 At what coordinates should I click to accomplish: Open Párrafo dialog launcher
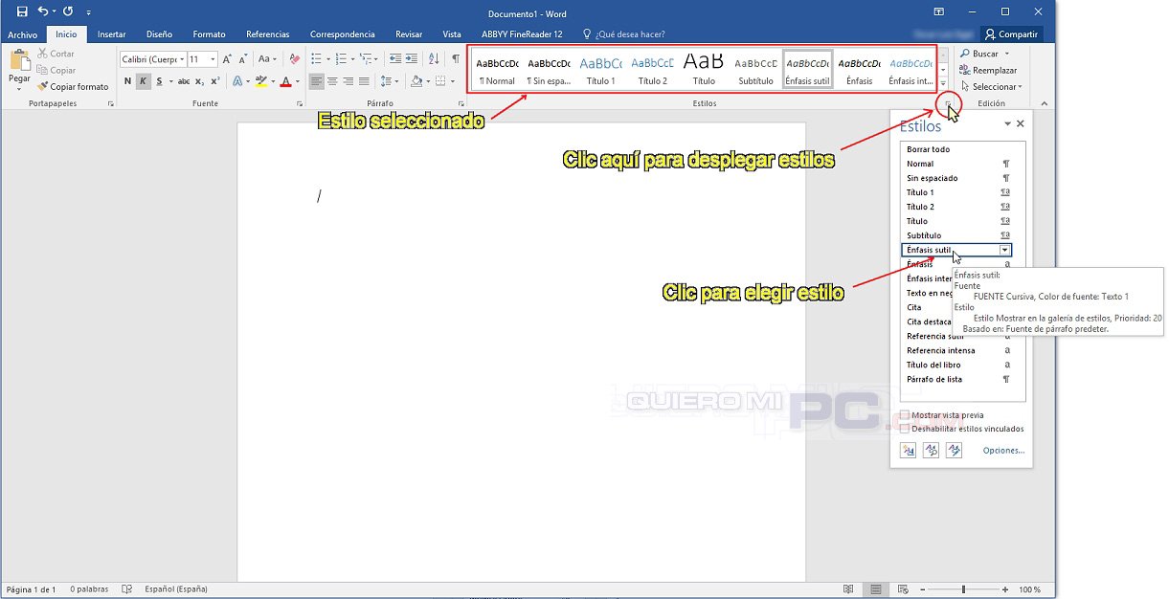(461, 103)
